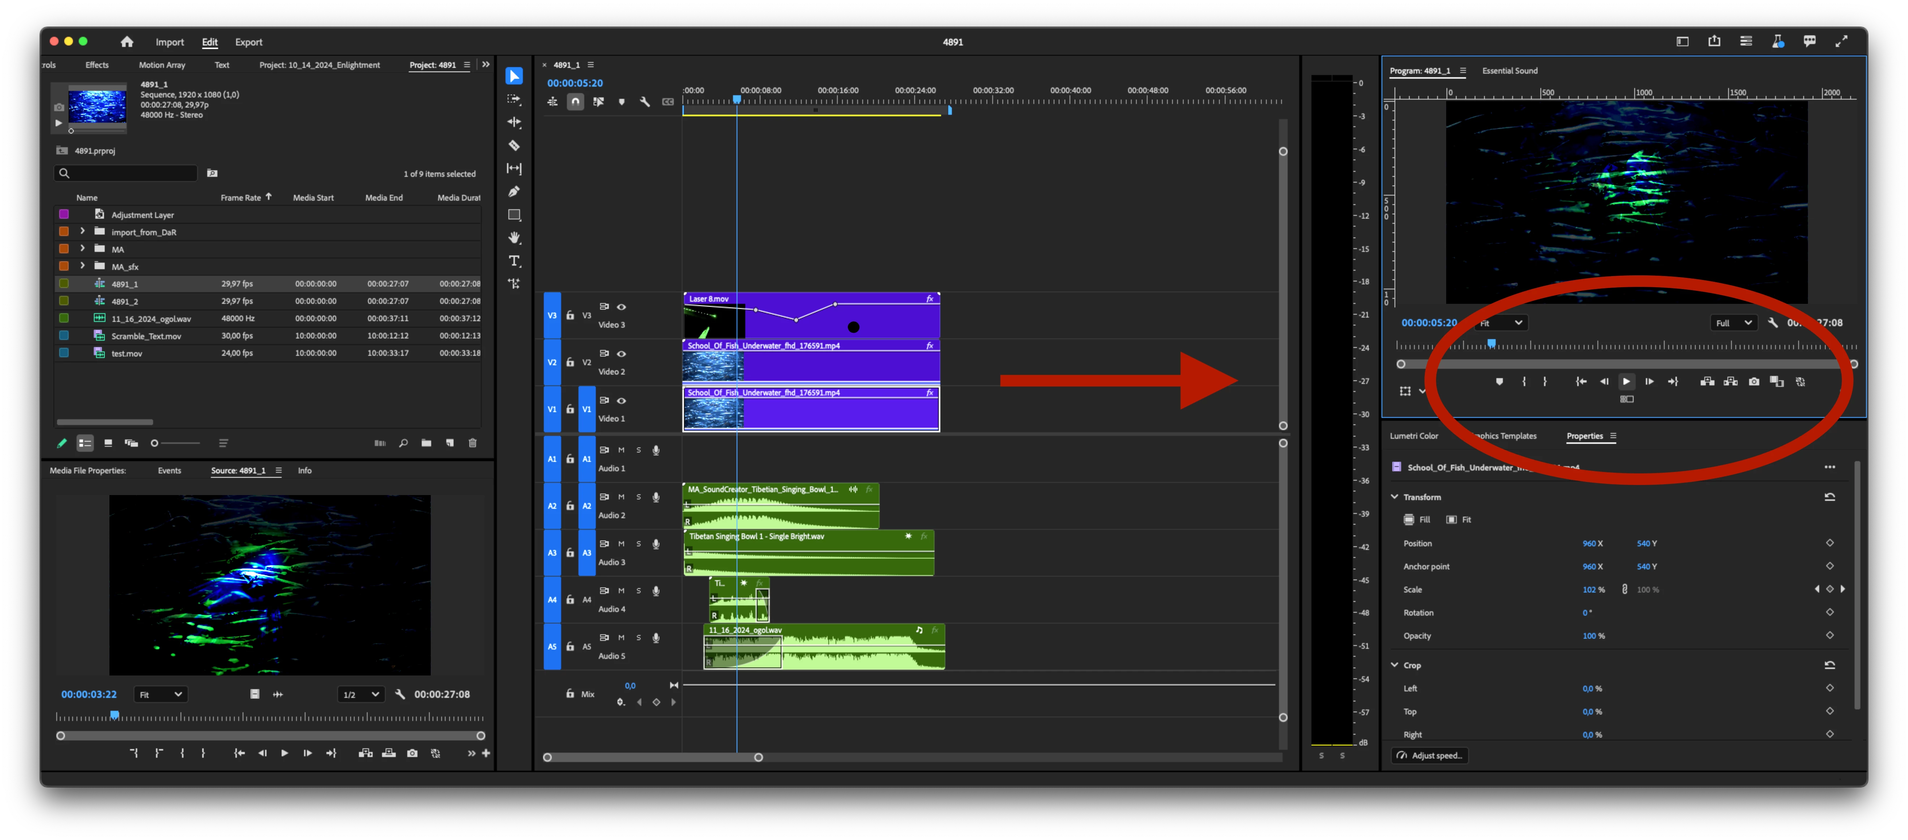The height and width of the screenshot is (840, 1908).
Task: Toggle lock on Video 2 track
Action: click(x=569, y=362)
